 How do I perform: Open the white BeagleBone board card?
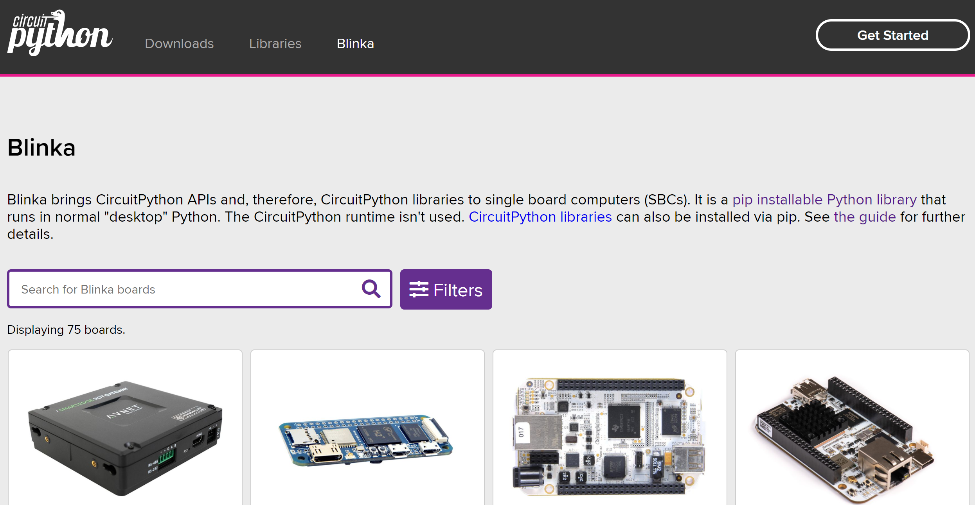pos(610,428)
